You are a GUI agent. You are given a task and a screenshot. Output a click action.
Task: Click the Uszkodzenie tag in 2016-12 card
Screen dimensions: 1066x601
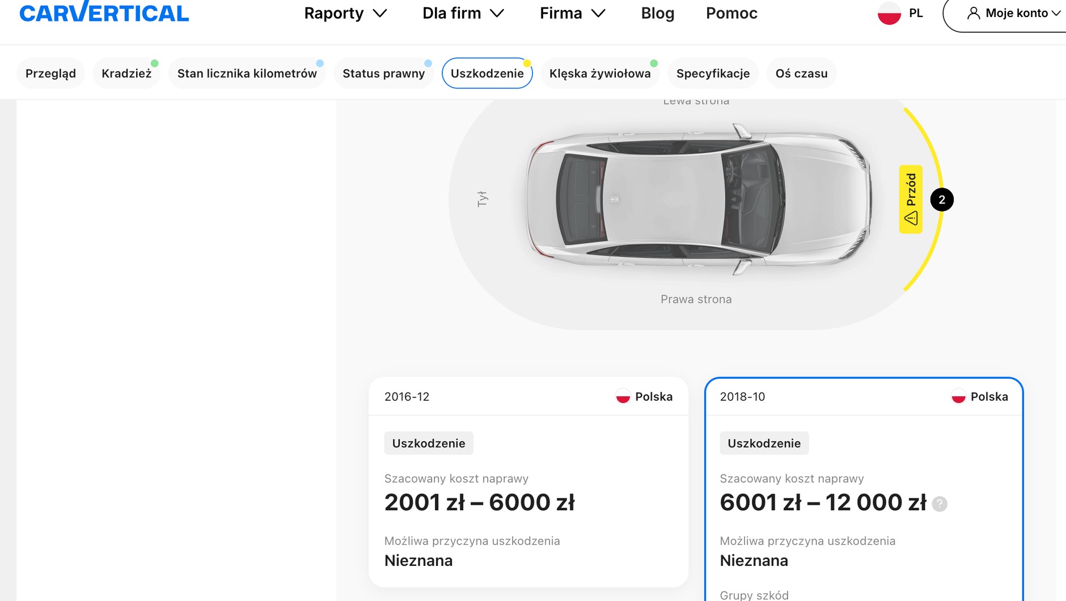(429, 443)
